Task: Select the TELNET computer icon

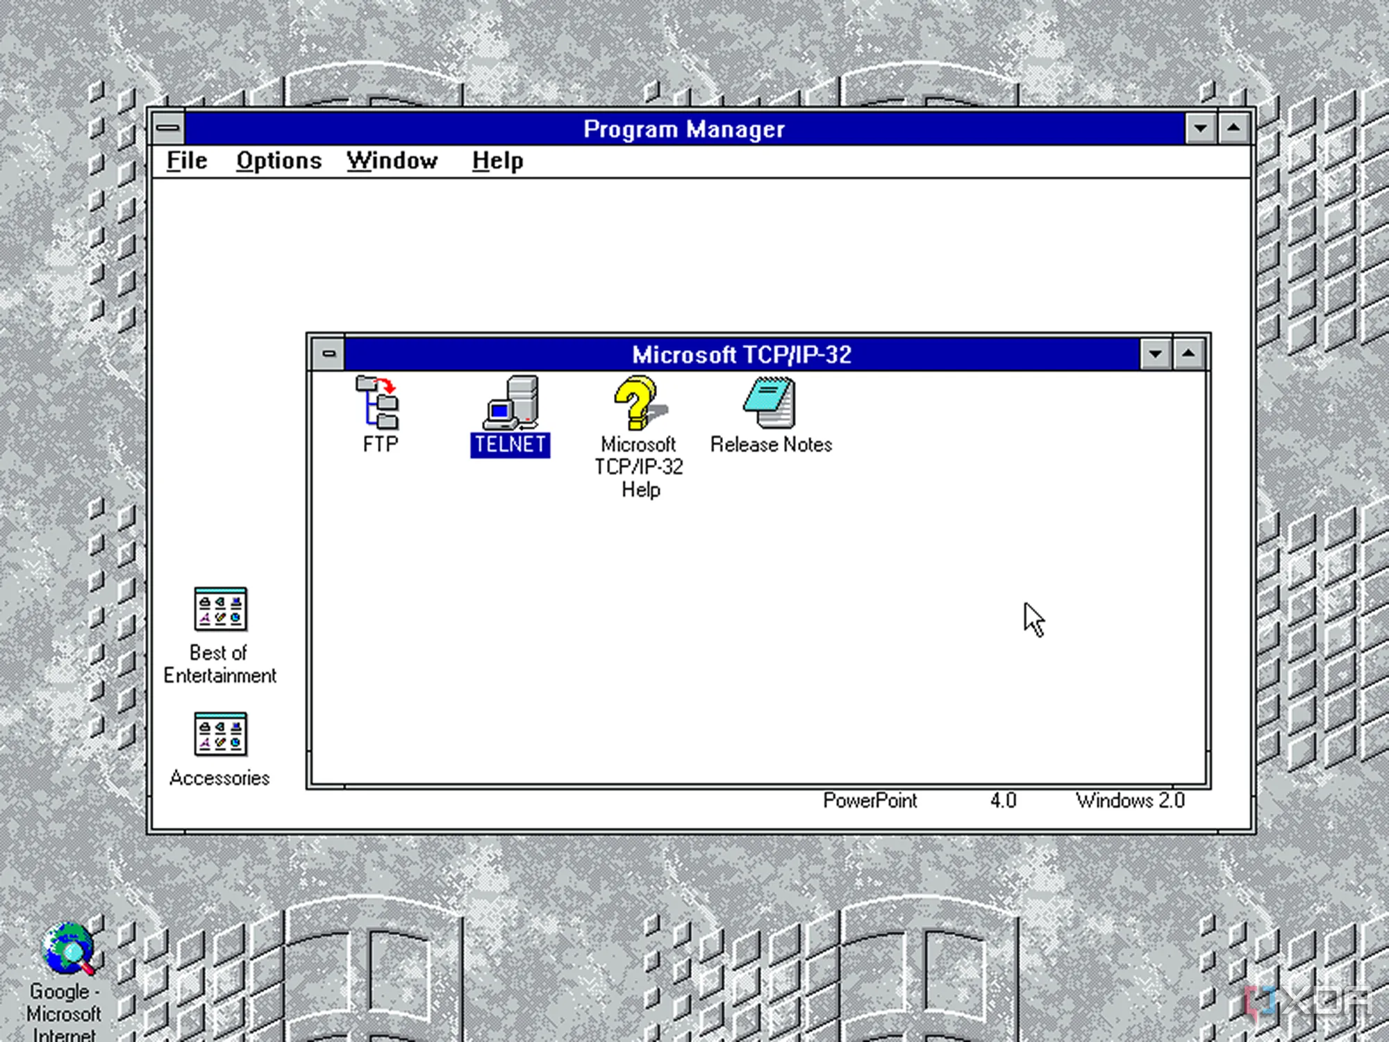Action: pyautogui.click(x=510, y=402)
